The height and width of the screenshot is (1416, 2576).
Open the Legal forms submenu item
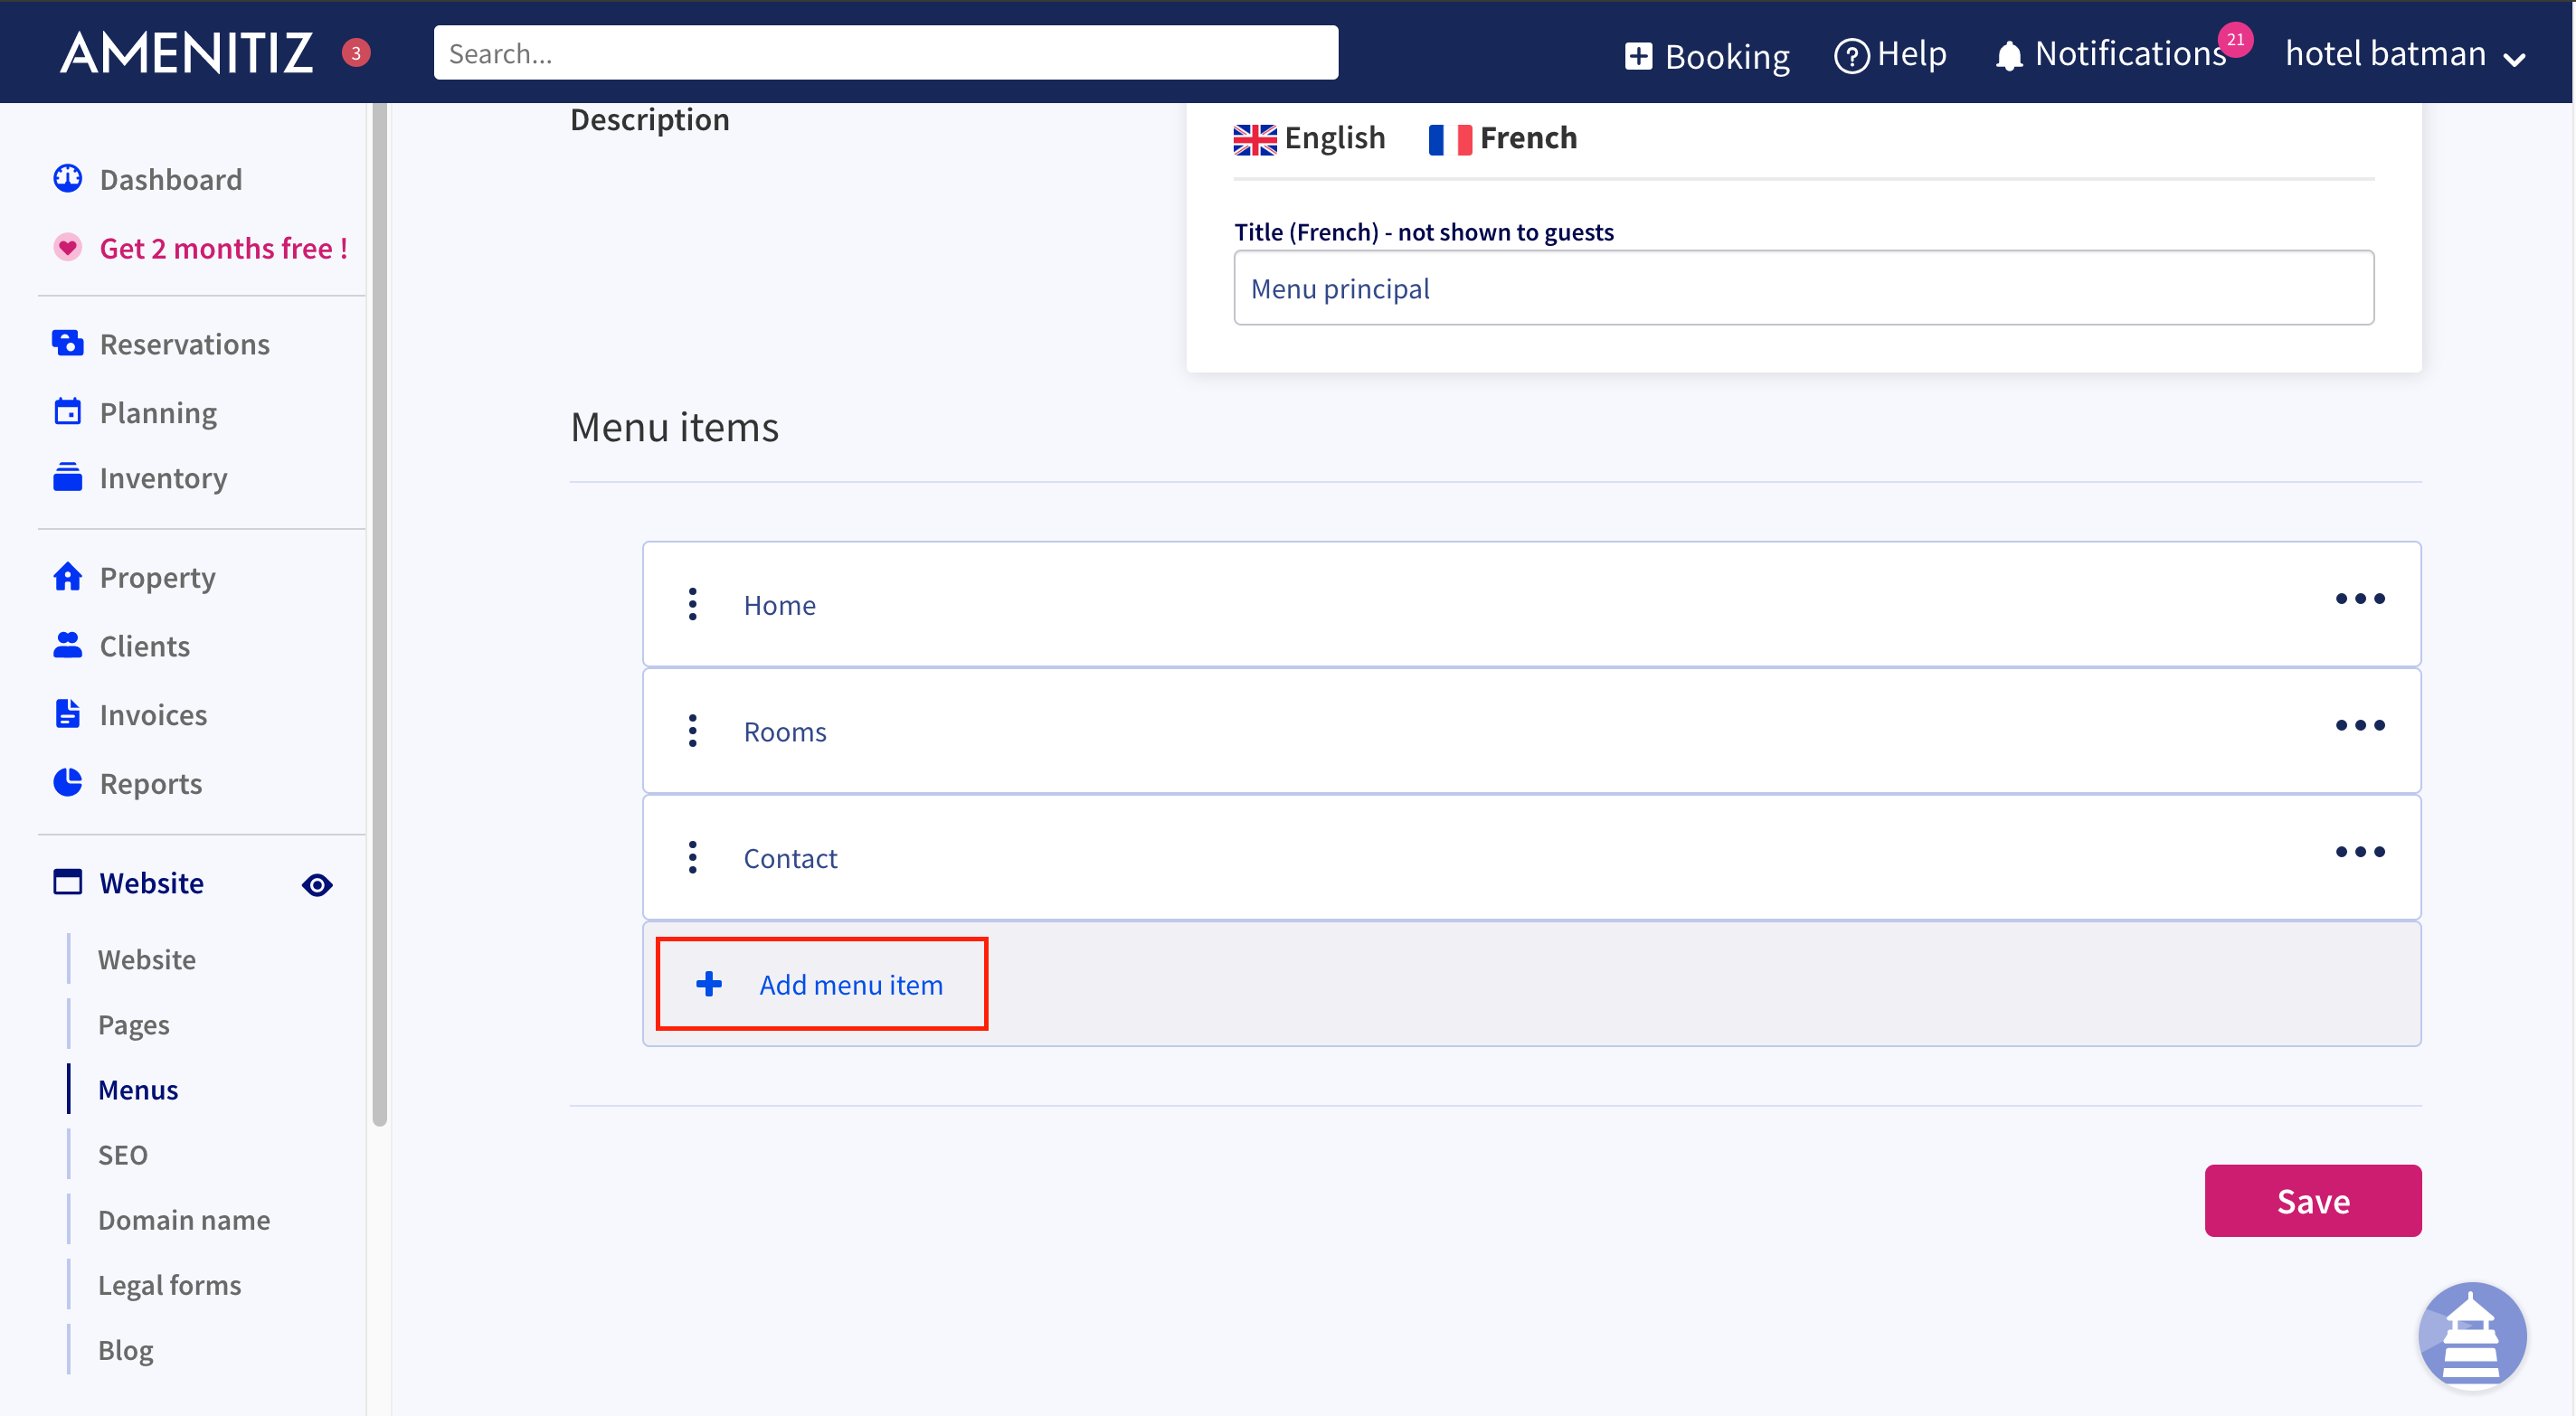click(x=170, y=1284)
